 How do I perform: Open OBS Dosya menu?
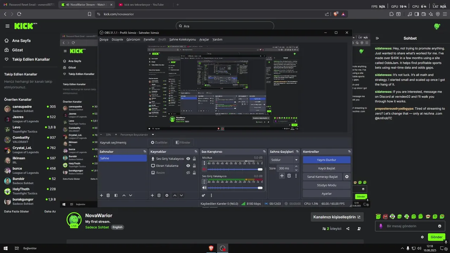[104, 39]
